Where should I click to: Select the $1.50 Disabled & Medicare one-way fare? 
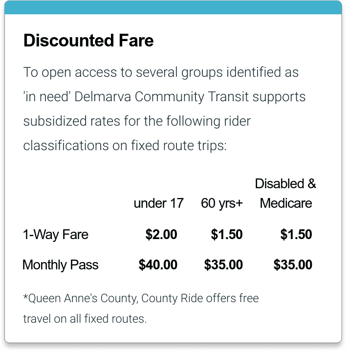click(x=296, y=235)
